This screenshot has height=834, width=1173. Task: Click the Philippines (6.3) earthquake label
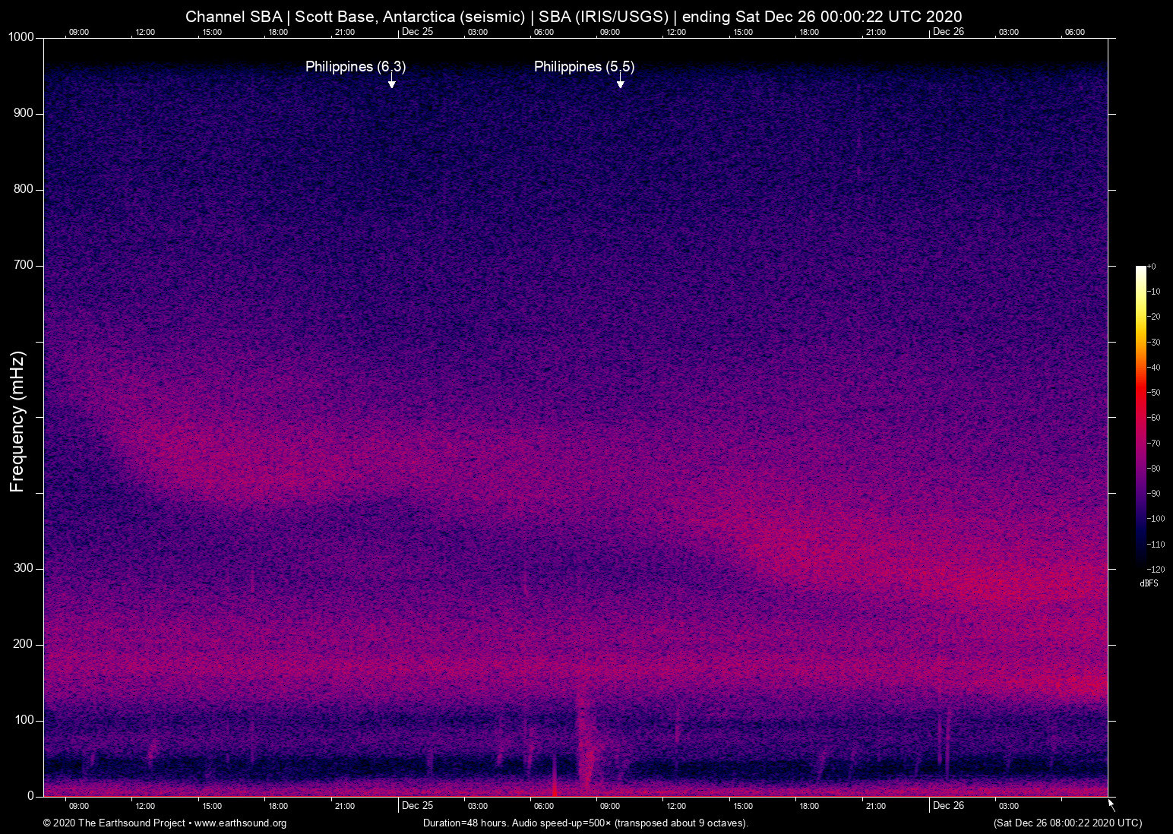click(356, 67)
